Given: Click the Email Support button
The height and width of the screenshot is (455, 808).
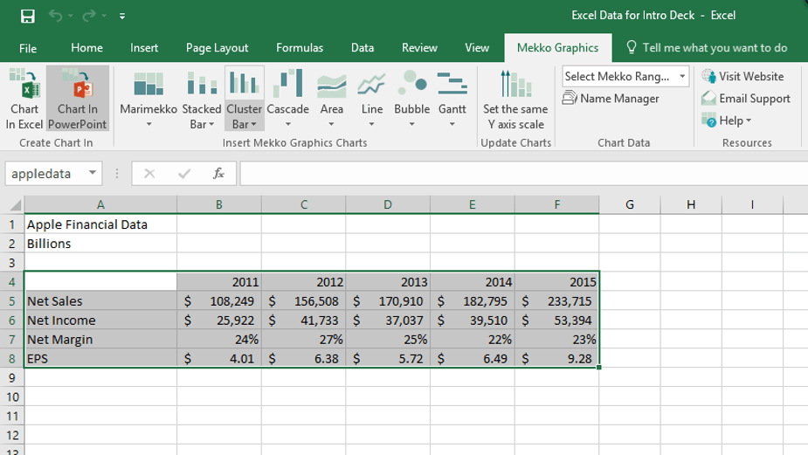Looking at the screenshot, I should click(x=746, y=99).
